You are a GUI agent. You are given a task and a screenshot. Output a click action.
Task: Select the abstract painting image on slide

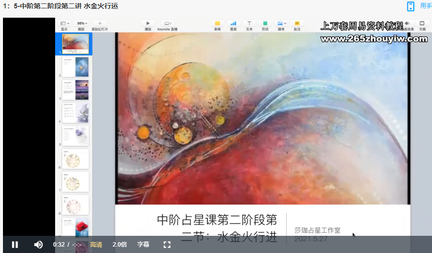pyautogui.click(x=263, y=118)
